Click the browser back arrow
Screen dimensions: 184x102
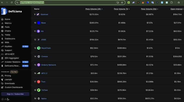[2, 2]
